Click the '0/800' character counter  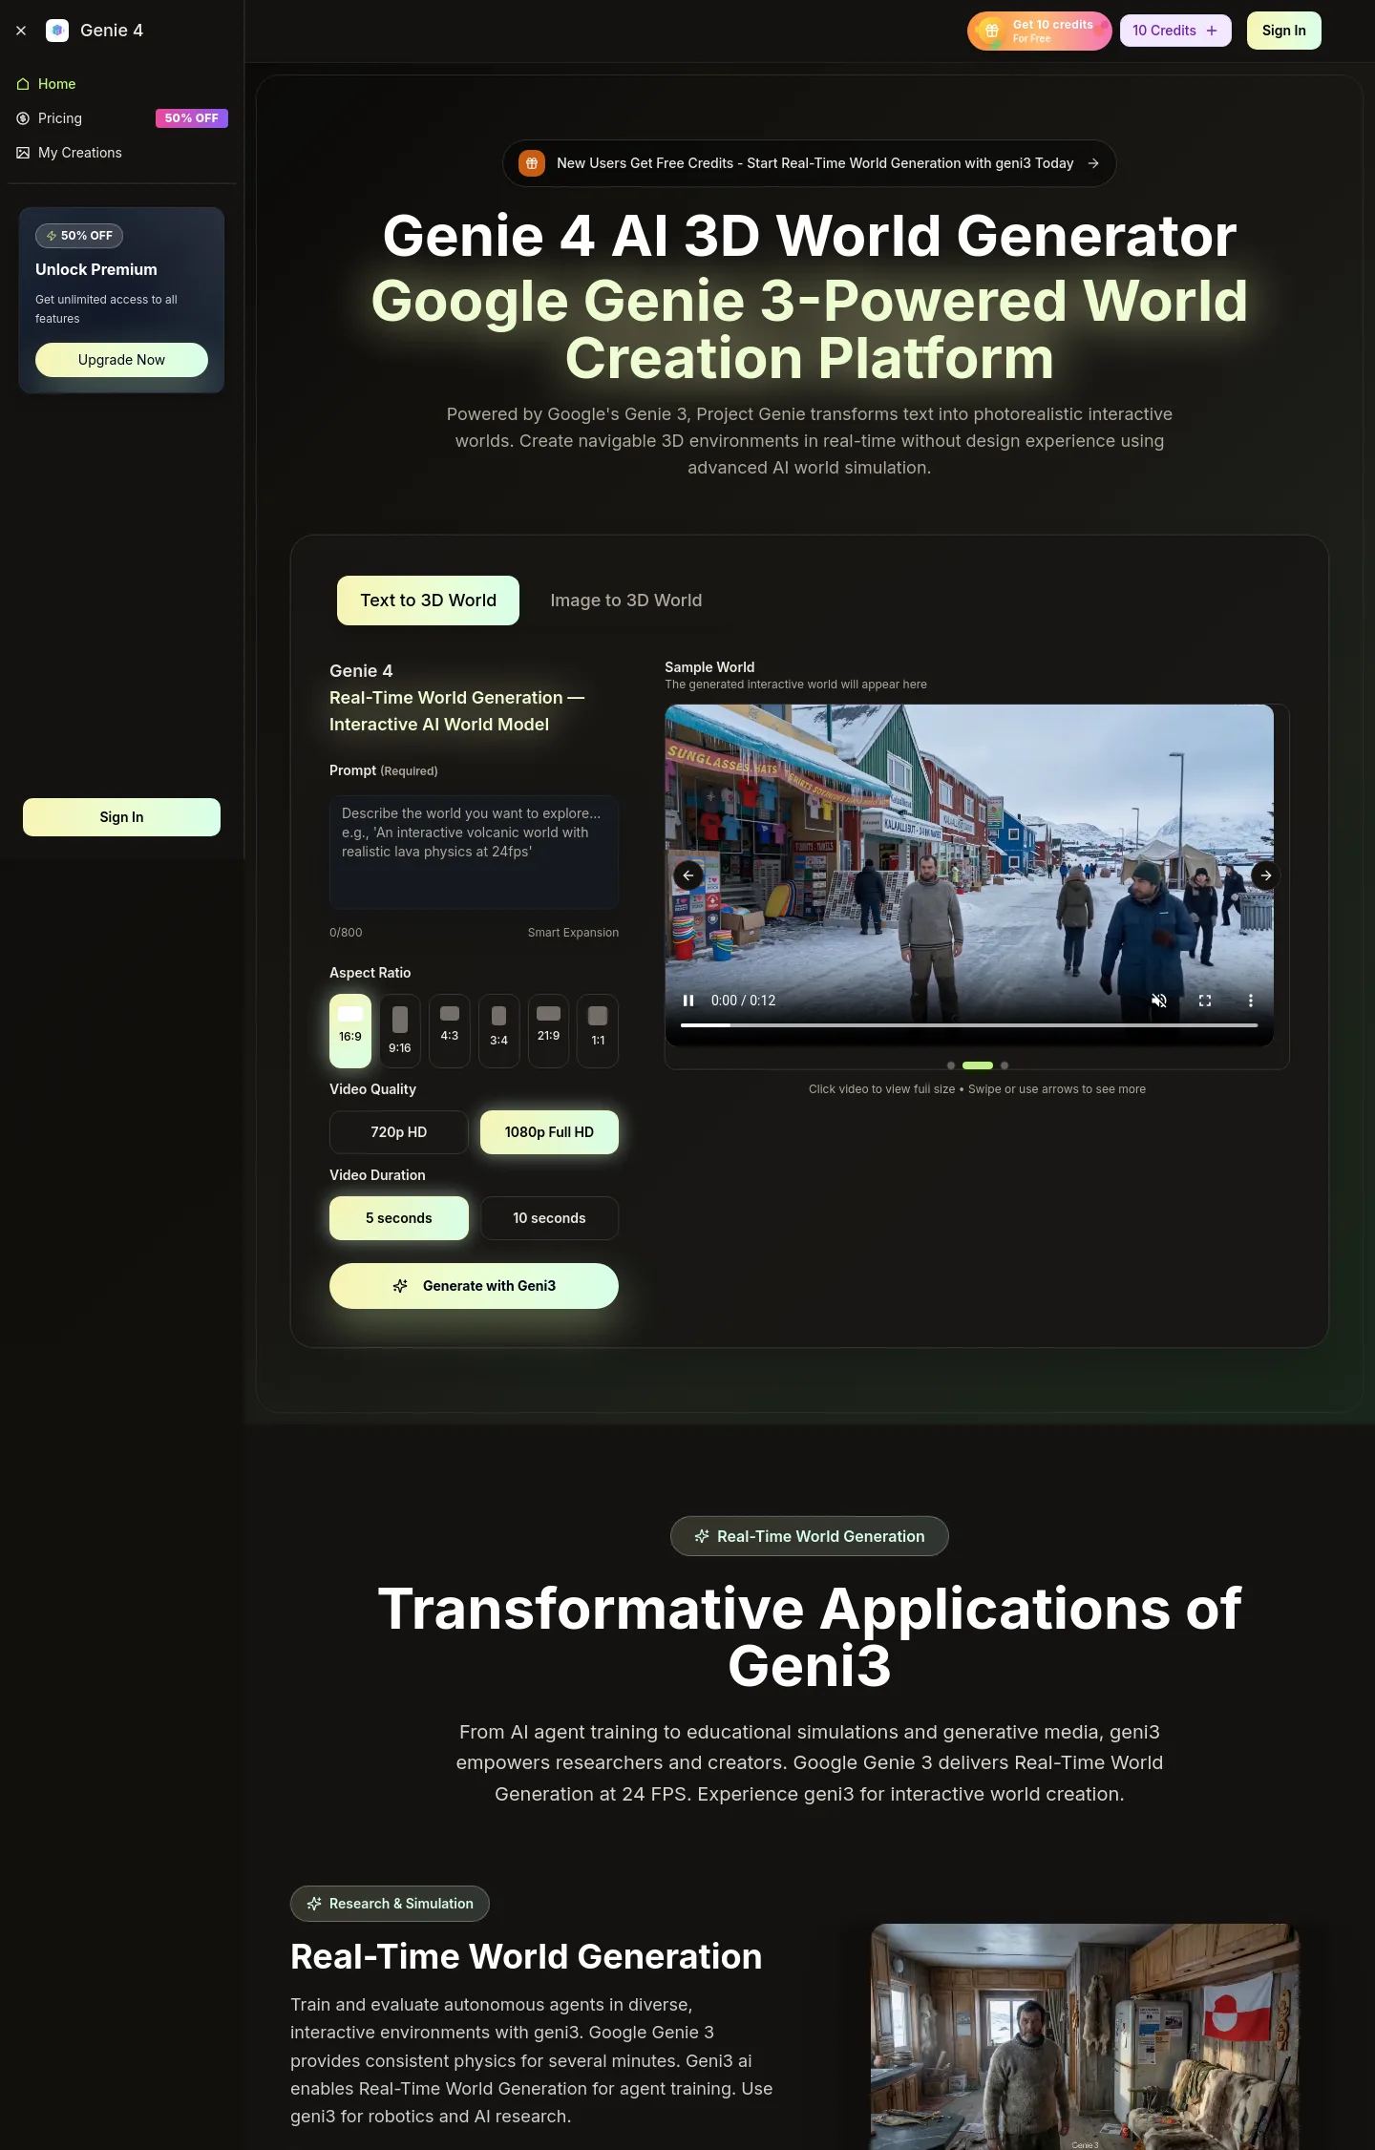(x=346, y=933)
